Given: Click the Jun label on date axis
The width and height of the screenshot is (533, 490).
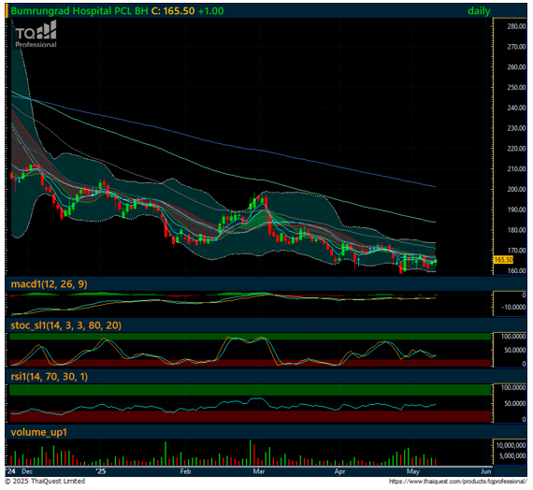Looking at the screenshot, I should click(486, 471).
